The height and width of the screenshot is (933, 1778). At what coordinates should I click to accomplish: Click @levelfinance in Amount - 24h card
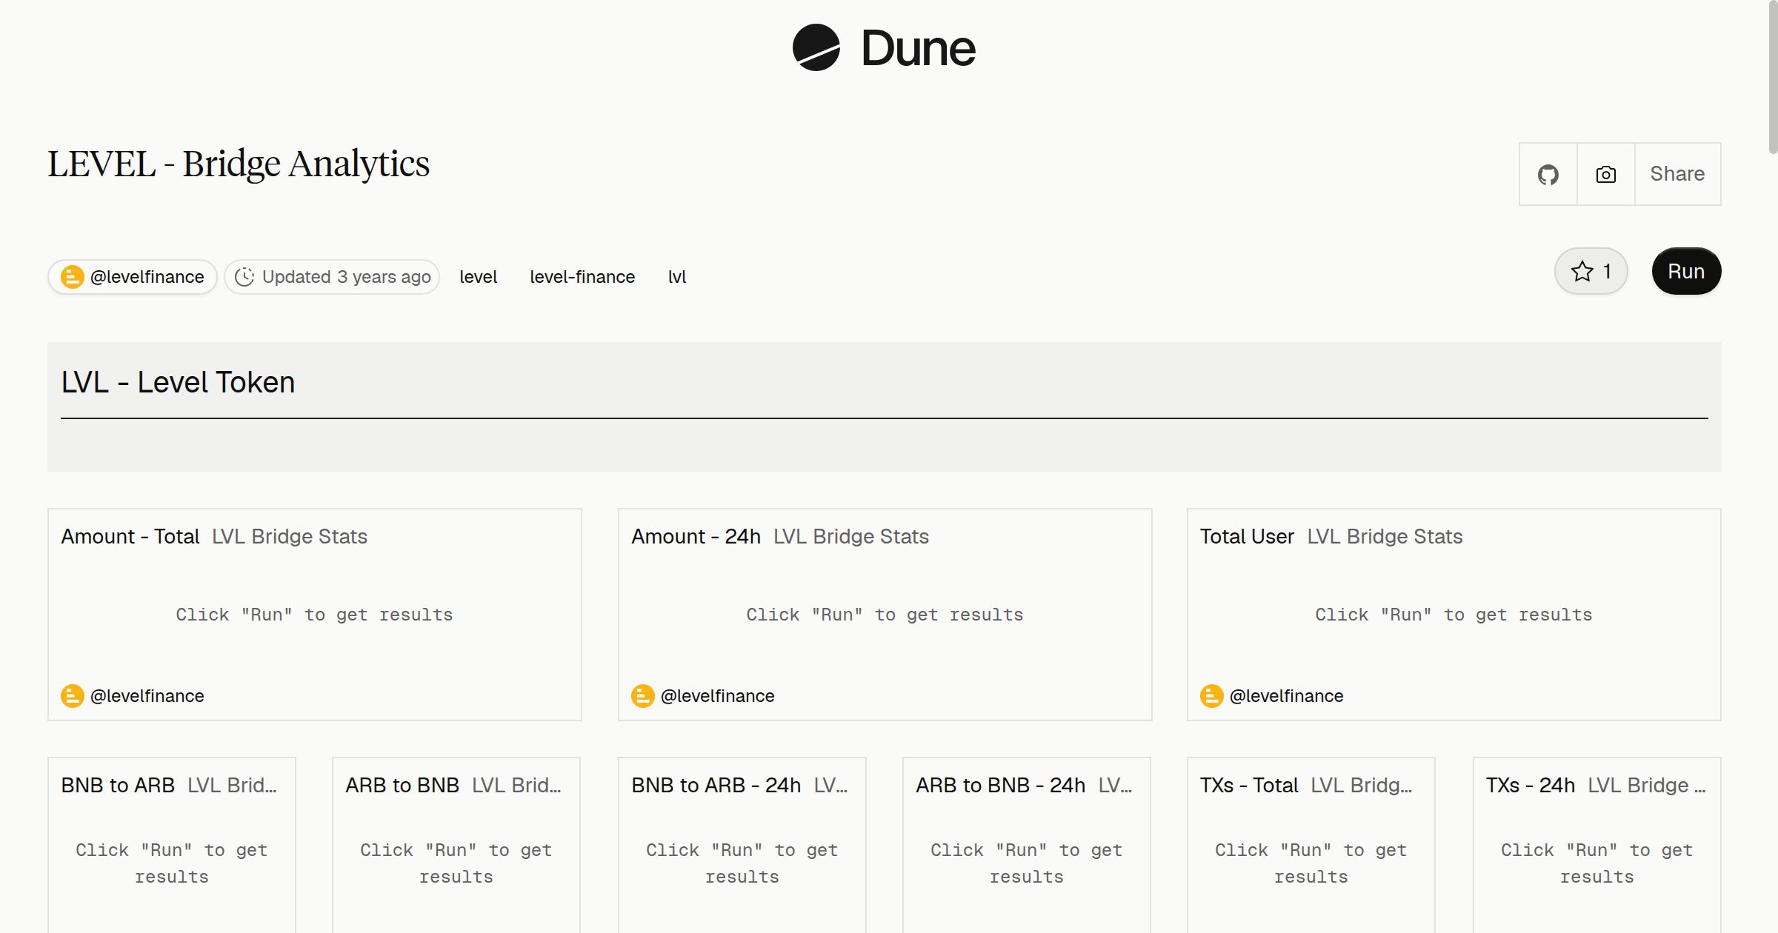pos(717,696)
